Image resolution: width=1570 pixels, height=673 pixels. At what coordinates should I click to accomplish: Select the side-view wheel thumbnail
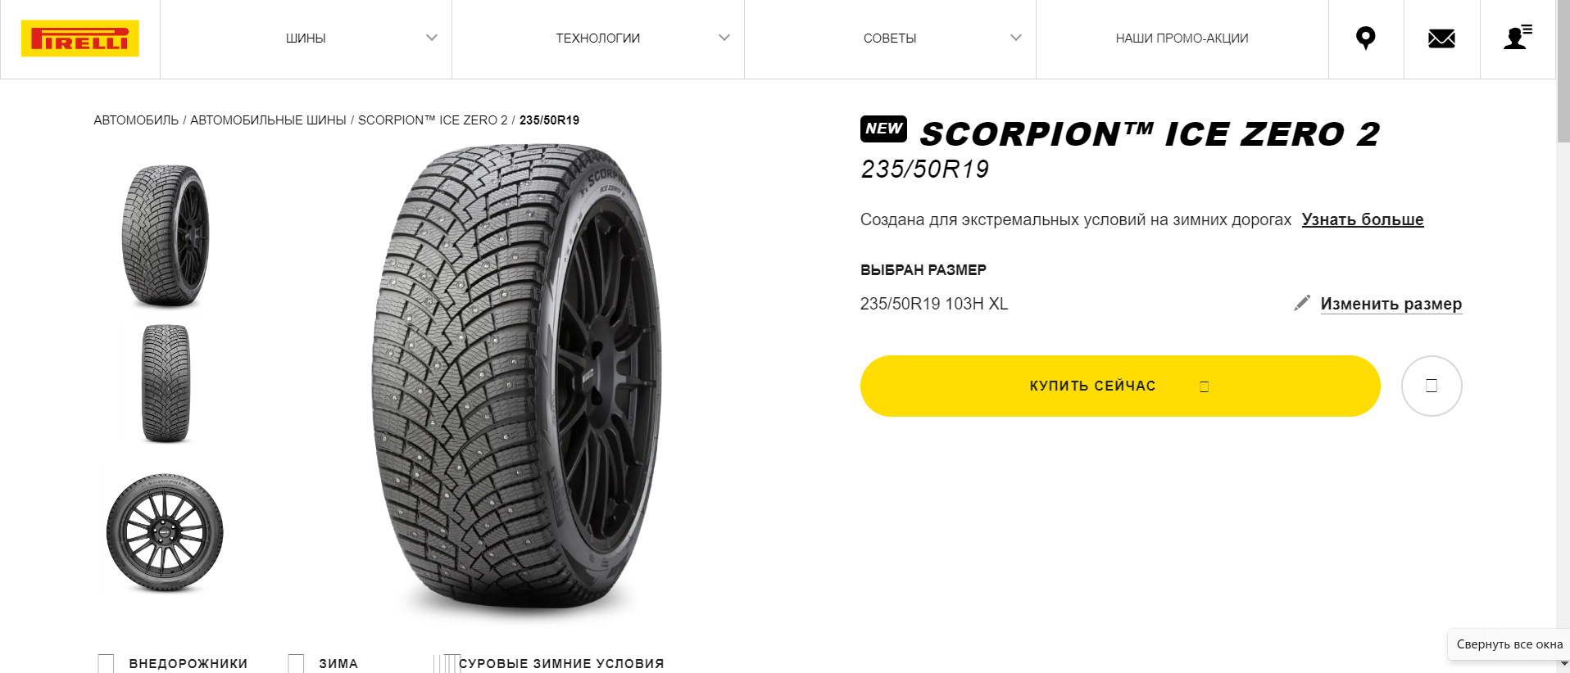(x=165, y=533)
